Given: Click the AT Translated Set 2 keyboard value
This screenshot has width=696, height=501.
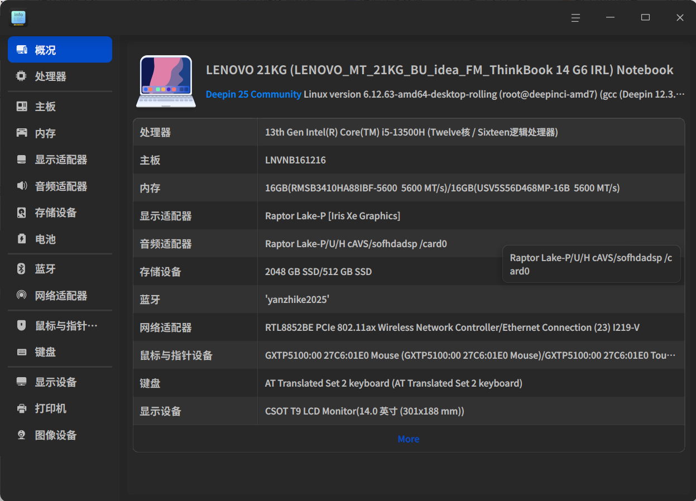Looking at the screenshot, I should [393, 383].
